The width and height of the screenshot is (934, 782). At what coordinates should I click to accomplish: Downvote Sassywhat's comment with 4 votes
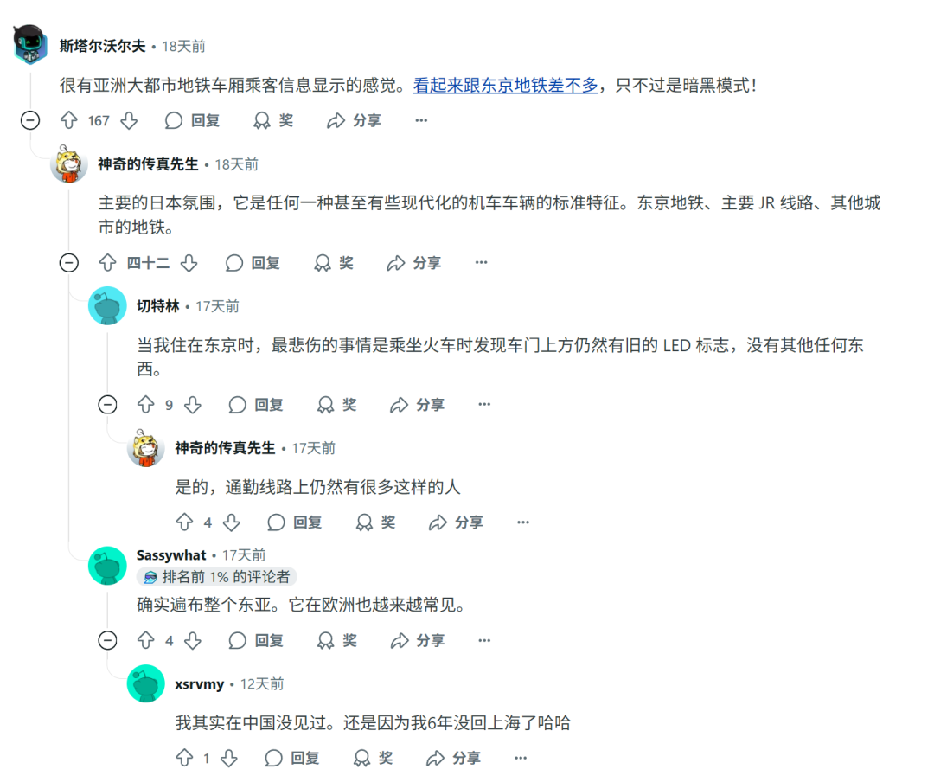193,640
